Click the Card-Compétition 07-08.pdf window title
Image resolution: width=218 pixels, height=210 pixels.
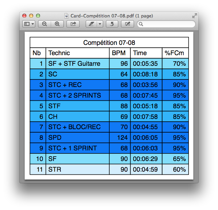(x=111, y=16)
